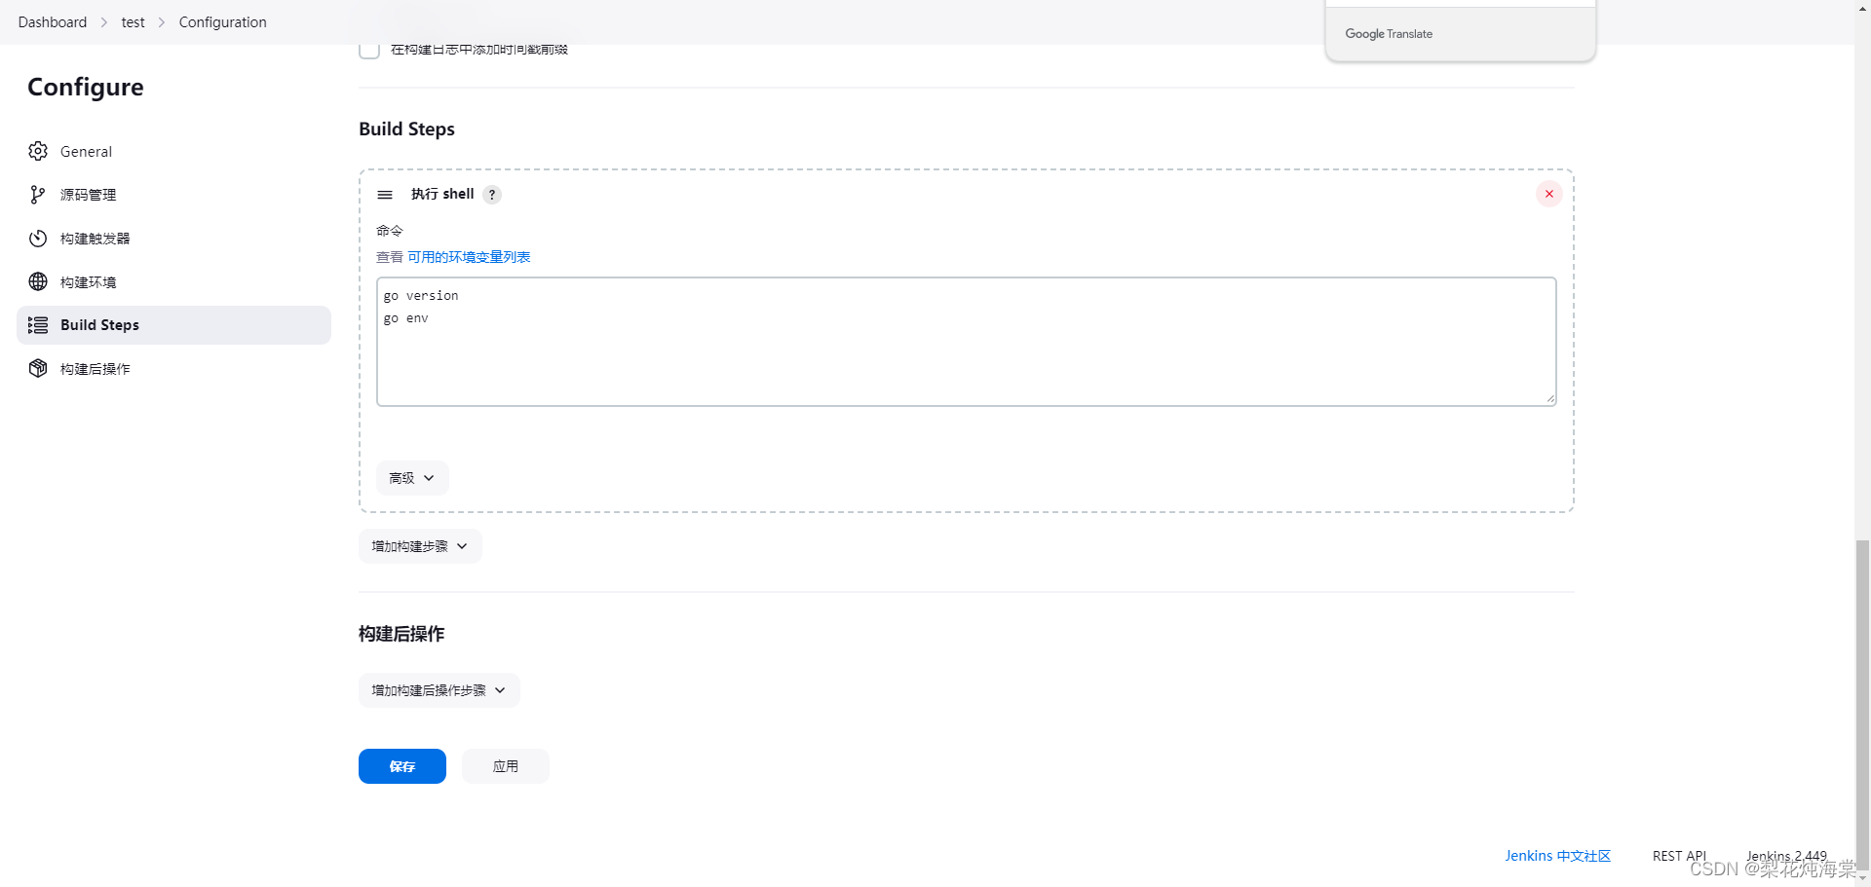This screenshot has height=887, width=1871.
Task: Click the build triggers clock icon
Action: click(x=38, y=239)
